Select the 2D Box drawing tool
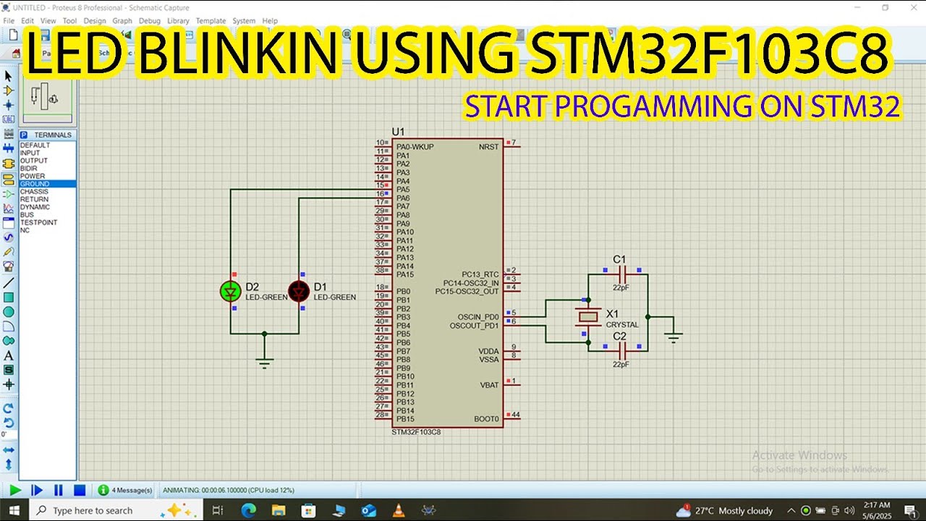The image size is (926, 521). (9, 297)
